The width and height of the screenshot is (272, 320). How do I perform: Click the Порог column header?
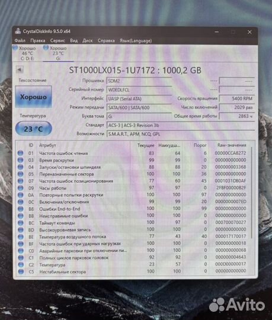[x=200, y=145]
